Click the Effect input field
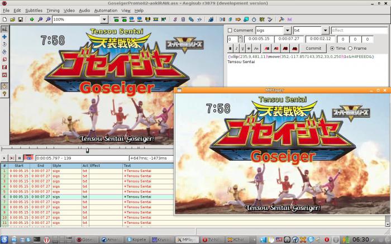Screen dimensions: 391x244 [x=359, y=30]
